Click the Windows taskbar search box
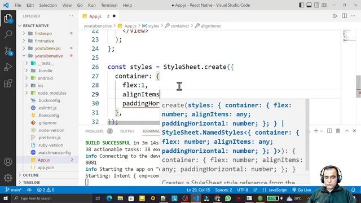Screen dimensions: 361x203 (x=52, y=198)
